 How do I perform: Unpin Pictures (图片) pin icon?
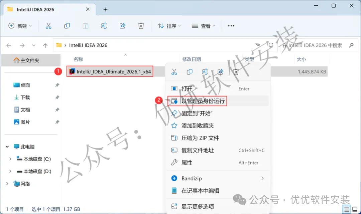(x=57, y=122)
